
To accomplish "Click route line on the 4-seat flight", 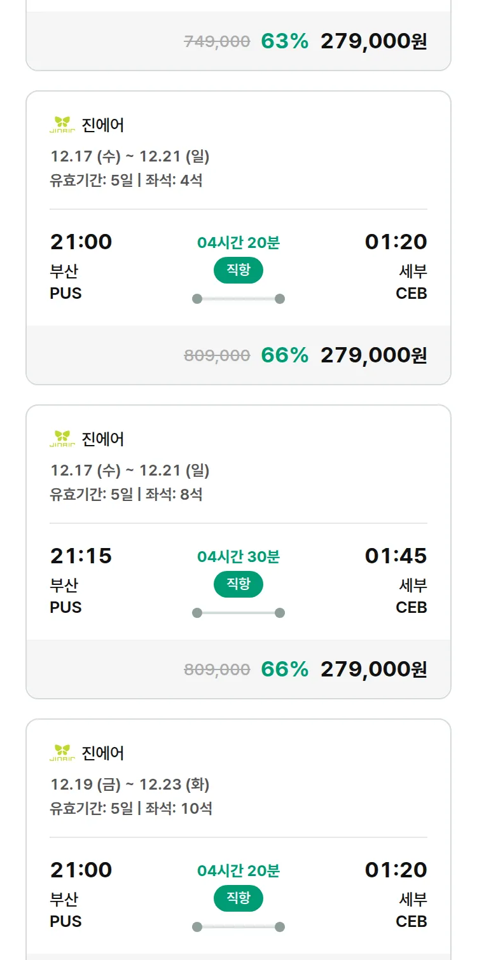I will tap(238, 299).
